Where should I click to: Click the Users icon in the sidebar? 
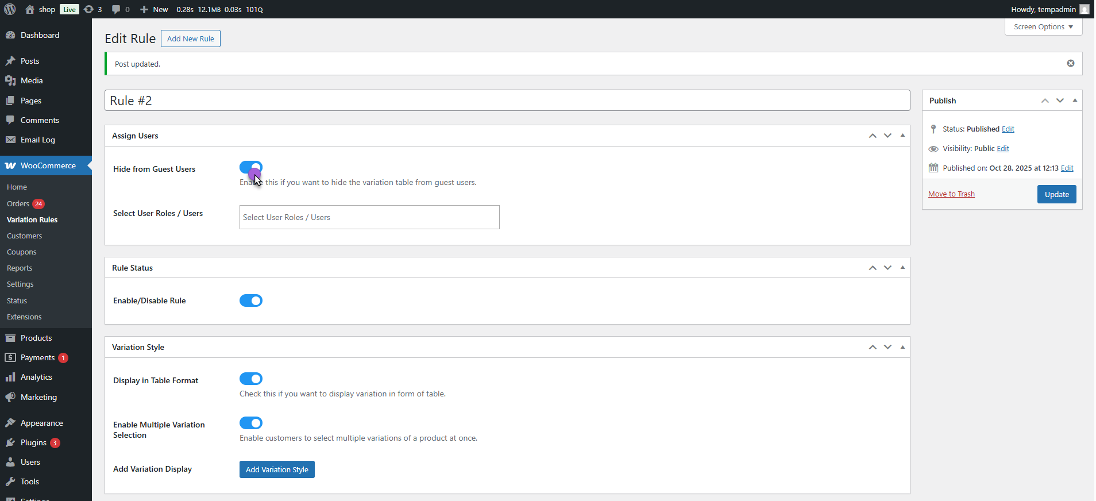[x=10, y=462]
